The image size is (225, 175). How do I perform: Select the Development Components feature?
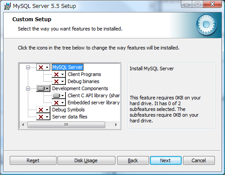(x=80, y=88)
